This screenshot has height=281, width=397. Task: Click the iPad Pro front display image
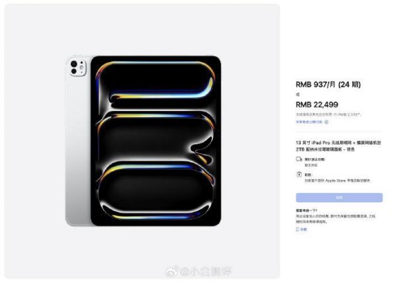click(155, 141)
